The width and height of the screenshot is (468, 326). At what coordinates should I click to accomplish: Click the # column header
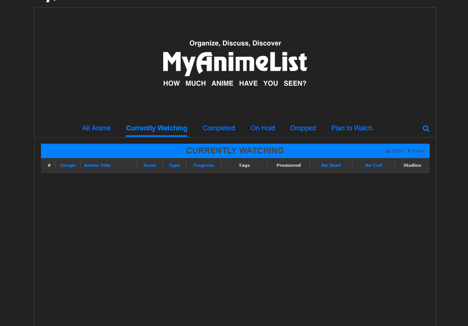[x=49, y=165]
